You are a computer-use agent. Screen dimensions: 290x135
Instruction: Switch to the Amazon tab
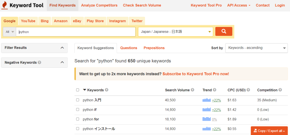click(61, 21)
